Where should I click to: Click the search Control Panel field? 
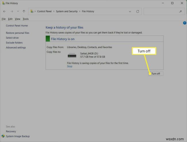click(x=164, y=11)
